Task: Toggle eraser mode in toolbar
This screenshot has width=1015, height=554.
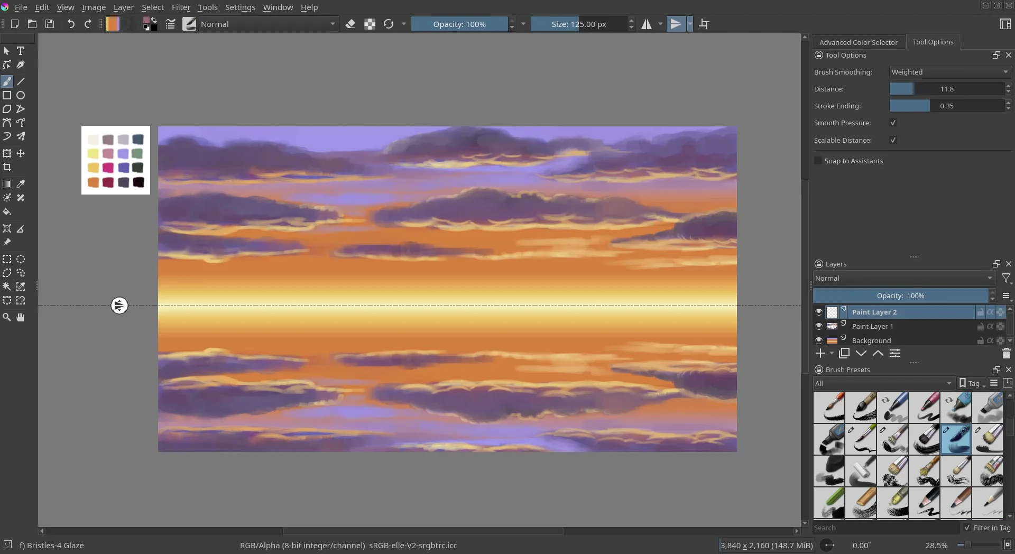Action: pos(350,24)
